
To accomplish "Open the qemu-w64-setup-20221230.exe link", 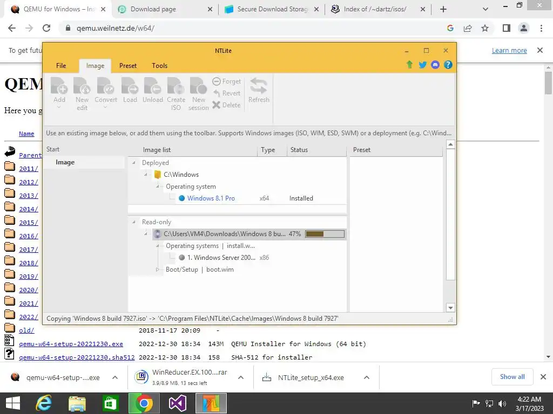I will (71, 344).
